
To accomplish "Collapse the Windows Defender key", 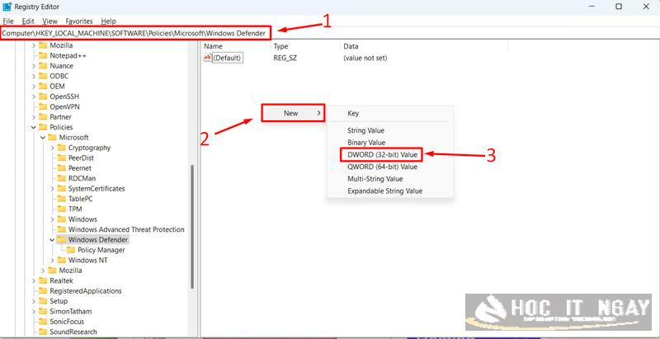I will [52, 240].
